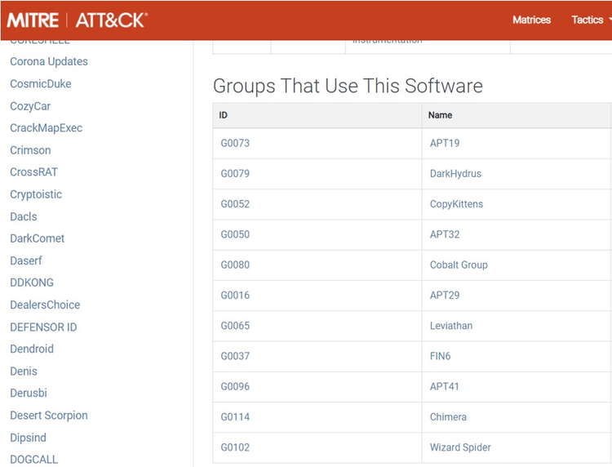Open the Corona Updates sidebar entry
The width and height of the screenshot is (612, 467).
click(x=49, y=62)
